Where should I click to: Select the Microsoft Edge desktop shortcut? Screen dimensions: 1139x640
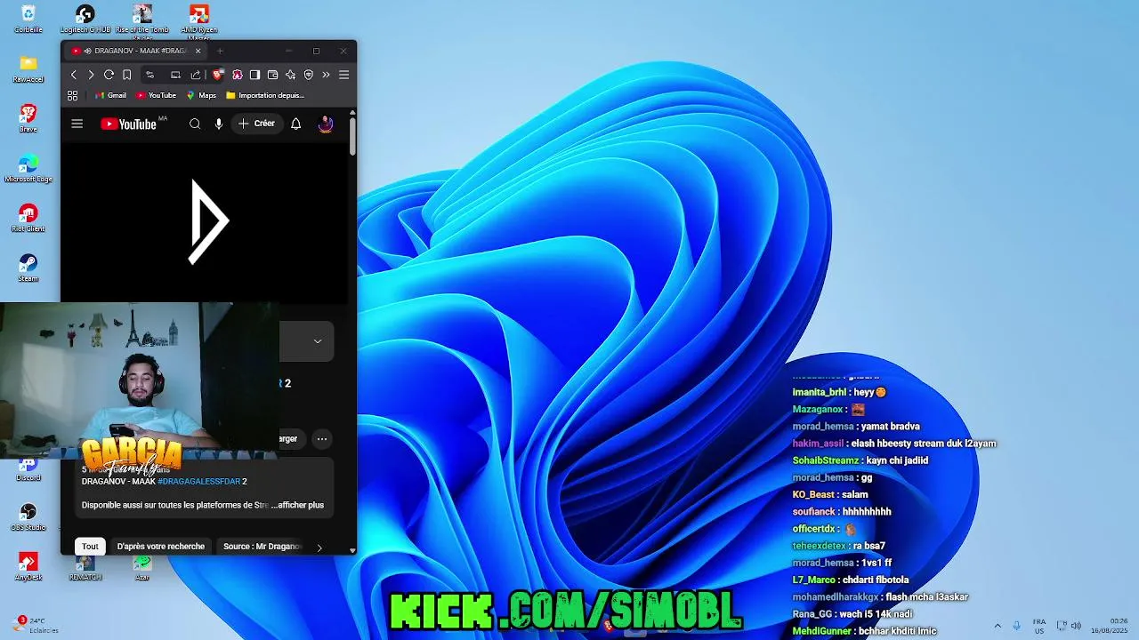[x=28, y=168]
